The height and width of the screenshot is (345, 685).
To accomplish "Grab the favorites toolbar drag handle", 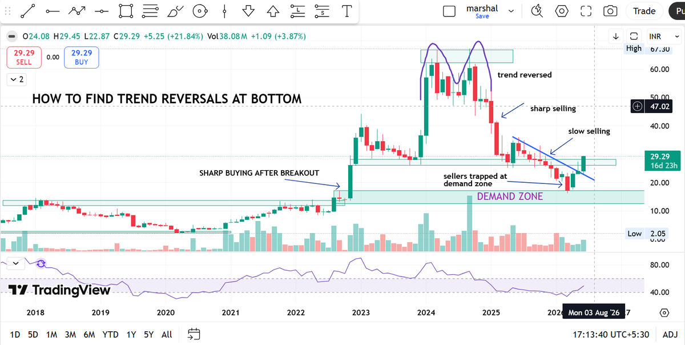I will point(8,11).
